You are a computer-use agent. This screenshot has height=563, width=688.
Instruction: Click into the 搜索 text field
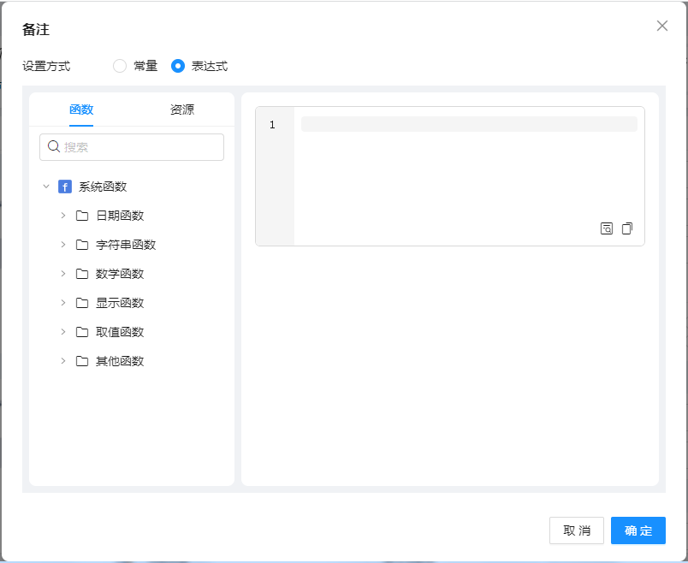(x=137, y=147)
